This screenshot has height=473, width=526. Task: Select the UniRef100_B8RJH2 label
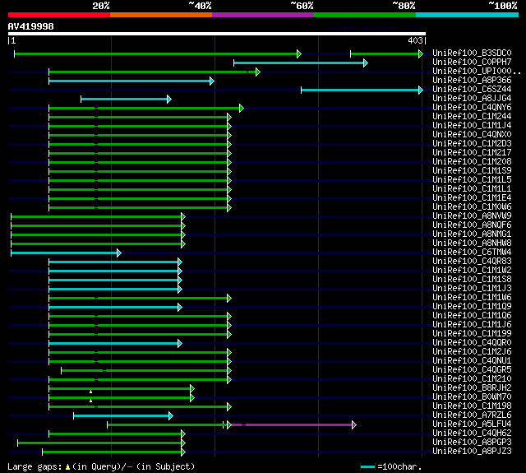point(472,388)
